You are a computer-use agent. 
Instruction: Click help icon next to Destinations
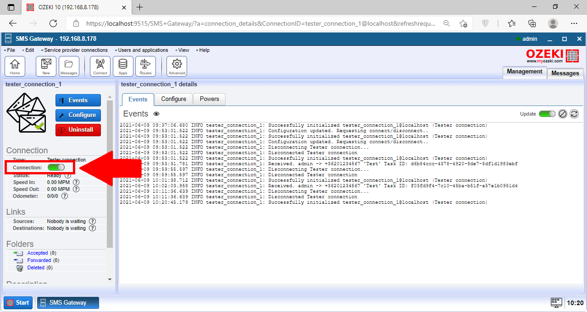click(x=92, y=228)
